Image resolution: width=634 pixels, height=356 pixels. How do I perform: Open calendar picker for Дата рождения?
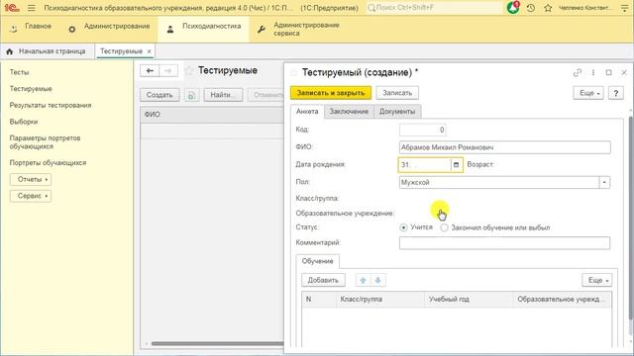point(456,165)
